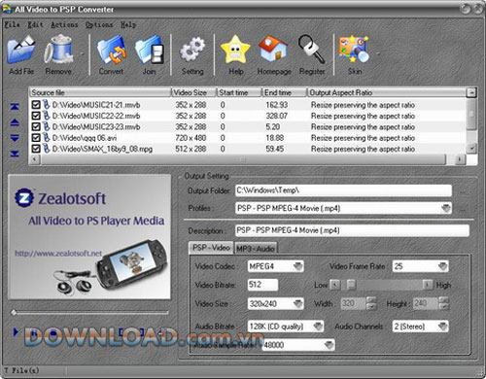Open the dropdown arrow next to Remove

82,53
